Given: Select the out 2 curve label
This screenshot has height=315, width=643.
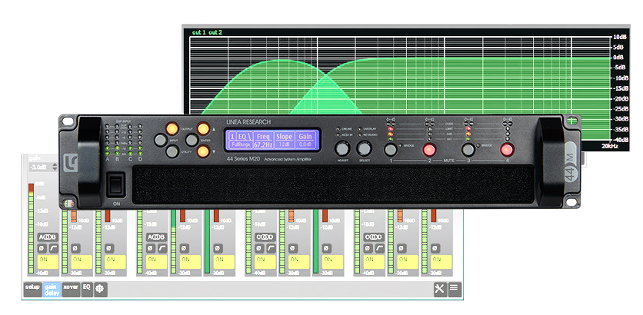Looking at the screenshot, I should [215, 32].
